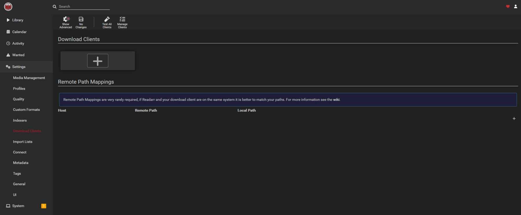521x215 pixels.
Task: Add a new download client card
Action: [98, 61]
